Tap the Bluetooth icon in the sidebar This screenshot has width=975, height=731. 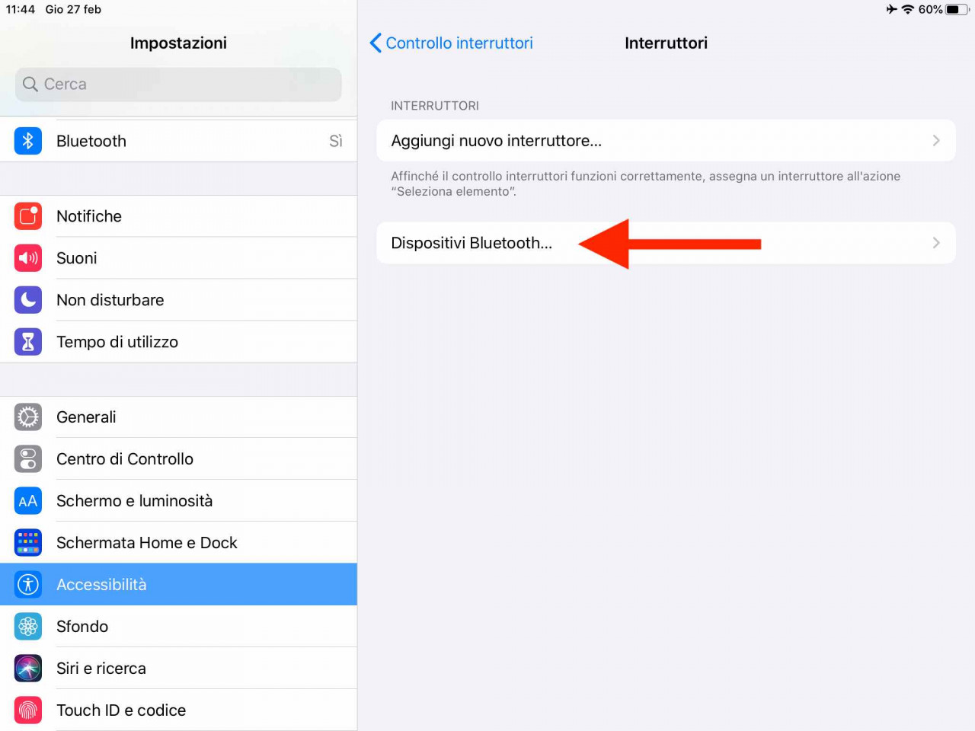28,141
